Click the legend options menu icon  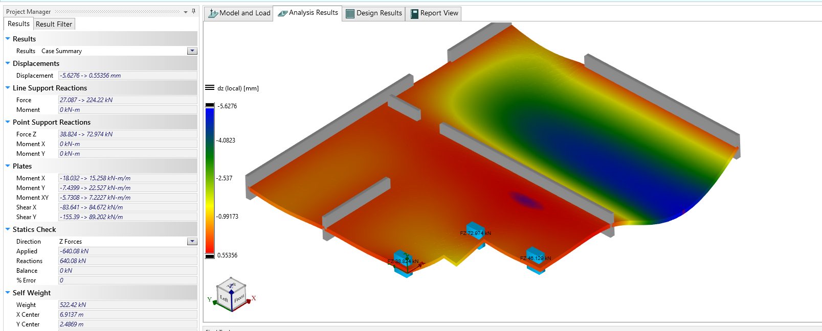point(210,88)
